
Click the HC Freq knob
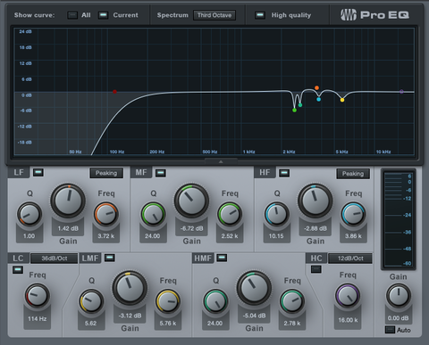[x=348, y=296]
